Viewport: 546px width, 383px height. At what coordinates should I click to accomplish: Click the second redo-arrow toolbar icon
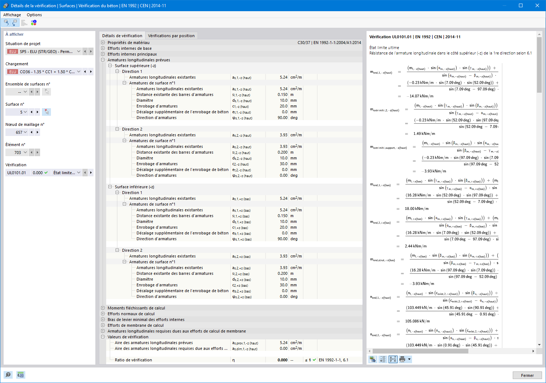(14, 23)
